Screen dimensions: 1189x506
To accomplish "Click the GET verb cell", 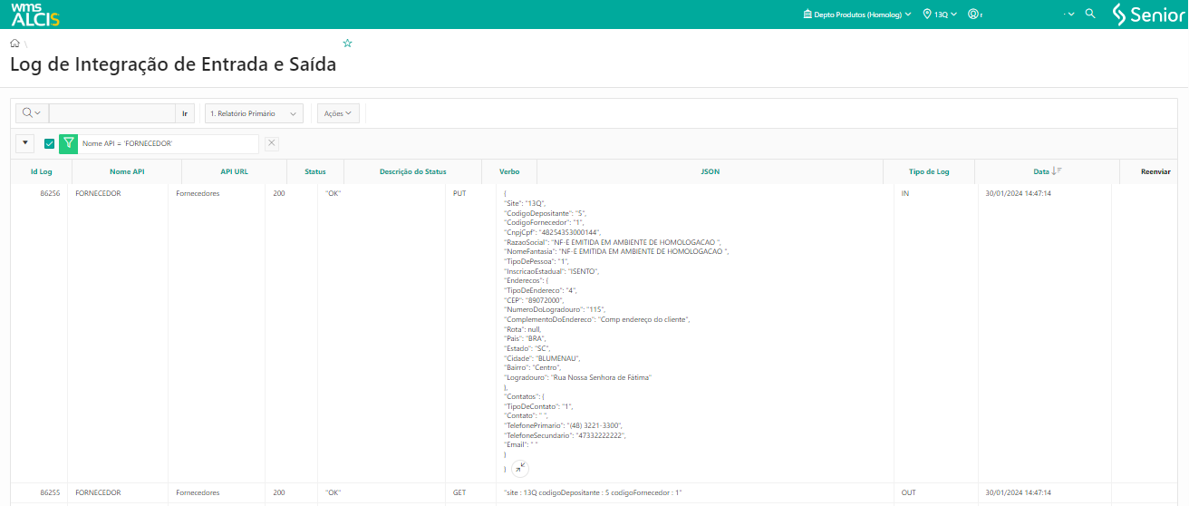I will (459, 492).
